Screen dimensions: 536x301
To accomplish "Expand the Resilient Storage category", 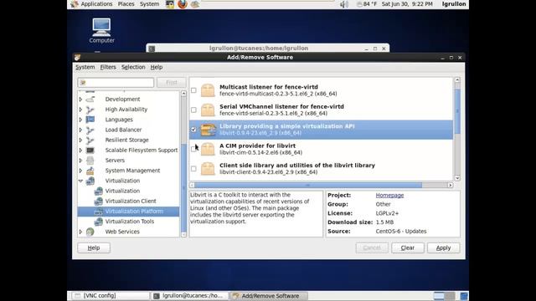I will pyautogui.click(x=80, y=140).
